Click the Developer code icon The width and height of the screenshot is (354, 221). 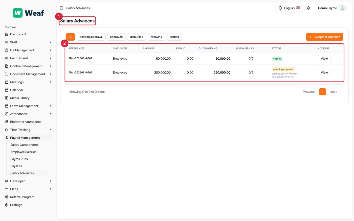pos(7,181)
